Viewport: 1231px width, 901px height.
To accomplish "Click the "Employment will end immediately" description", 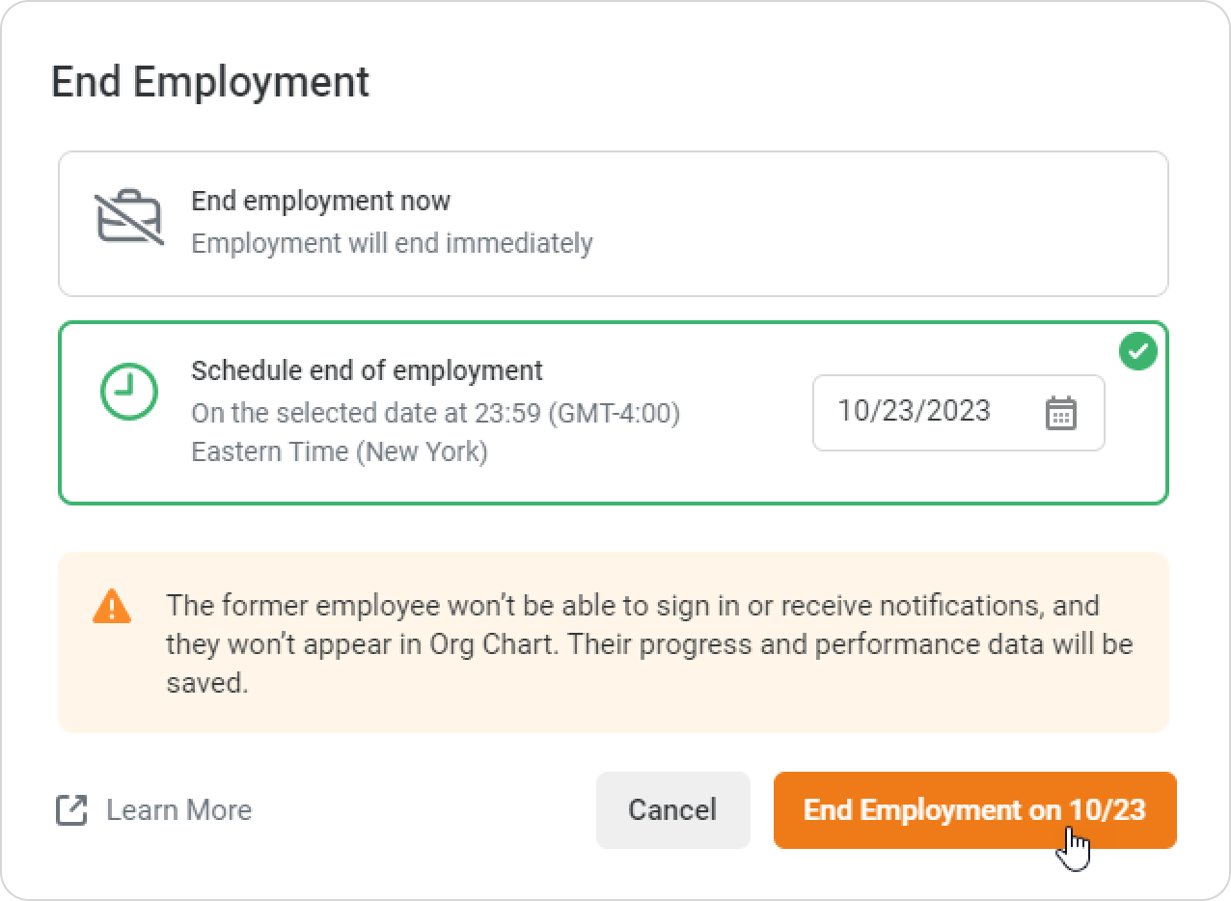I will tap(392, 243).
